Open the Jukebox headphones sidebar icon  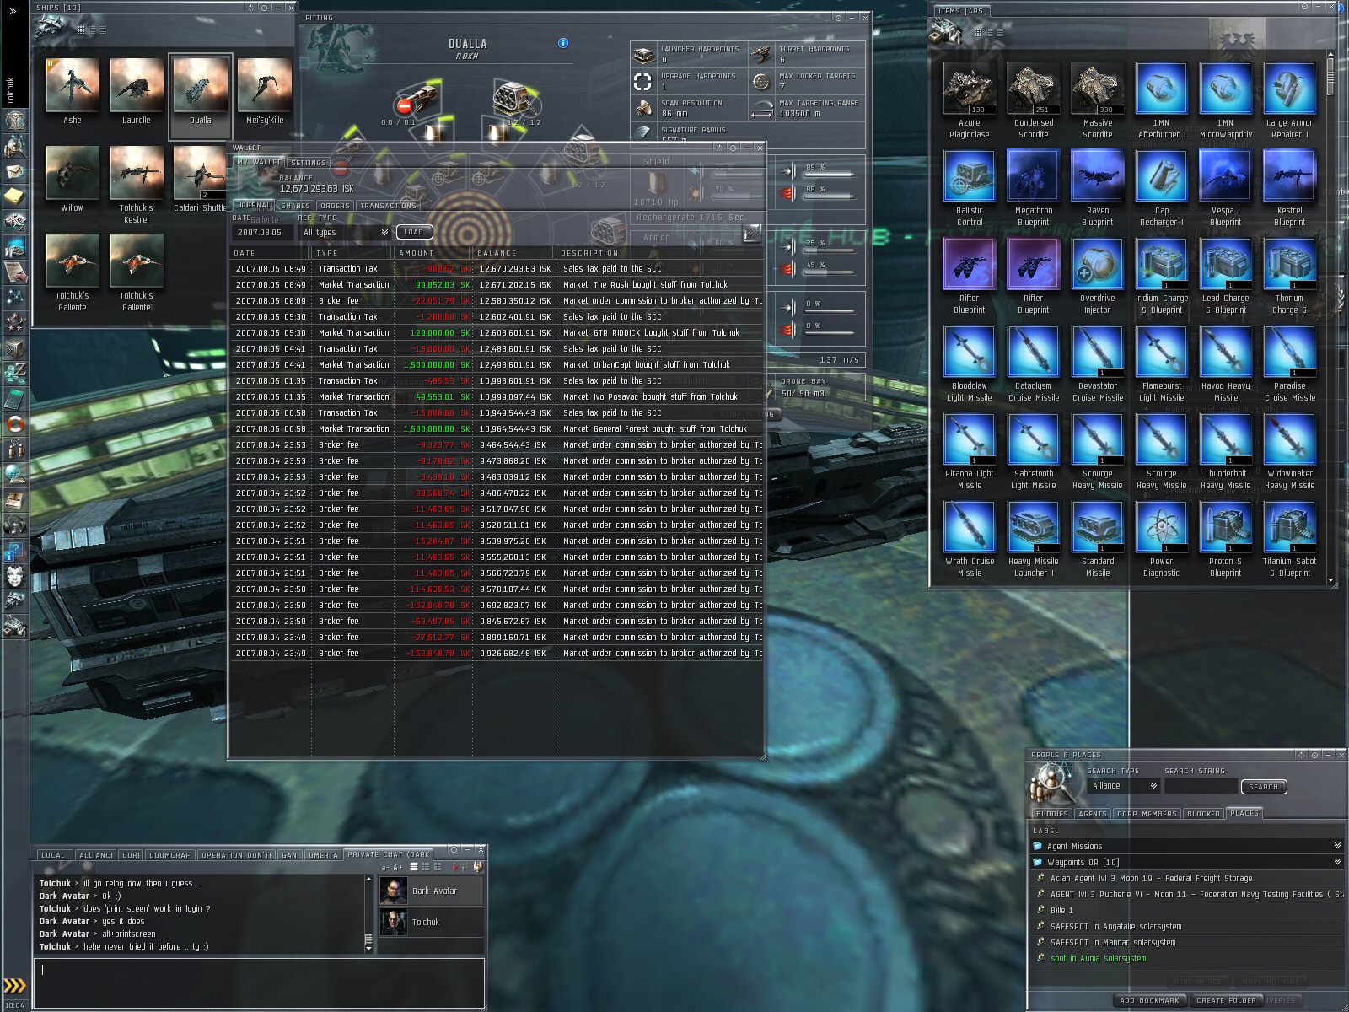tap(14, 525)
